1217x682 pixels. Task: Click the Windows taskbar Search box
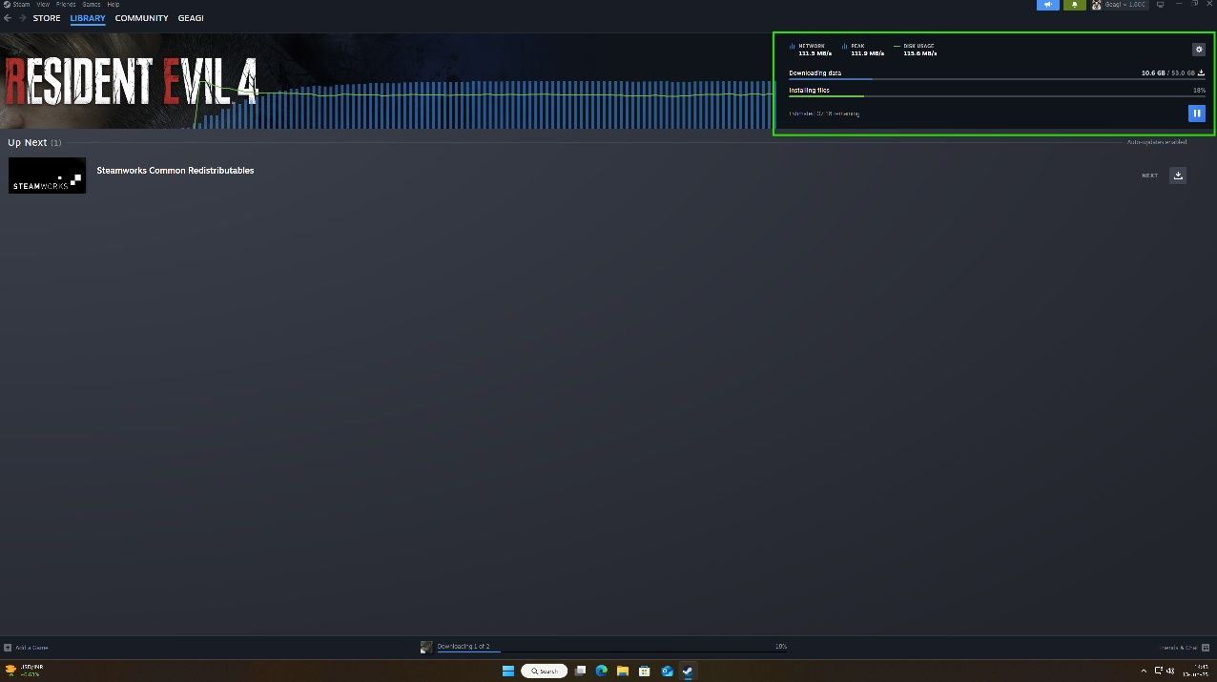(545, 671)
